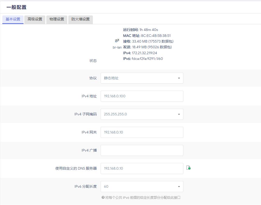Screen dimensions: 261x205
Task: Click the 运行时间 1h 48m 40s text
Action: [140, 30]
